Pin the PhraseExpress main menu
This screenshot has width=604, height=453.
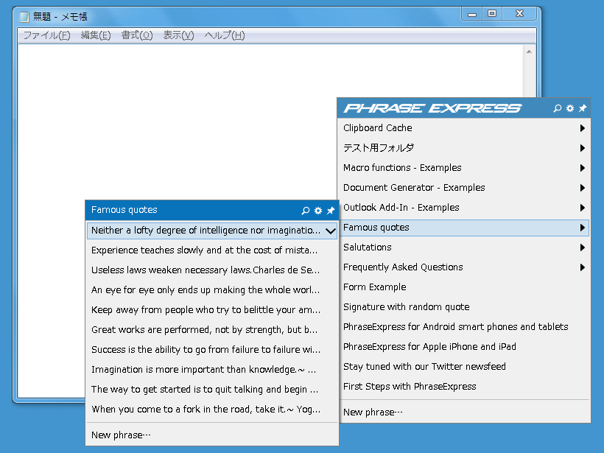click(583, 108)
